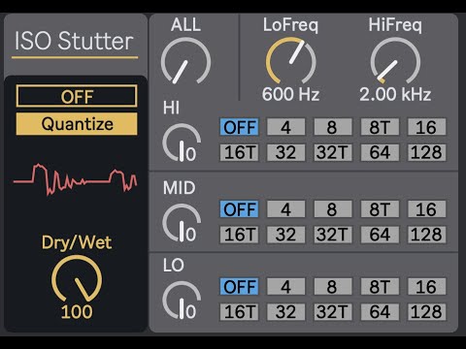Select 32 in the LO band
Viewport: 466px width, 349px height.
pos(285,312)
